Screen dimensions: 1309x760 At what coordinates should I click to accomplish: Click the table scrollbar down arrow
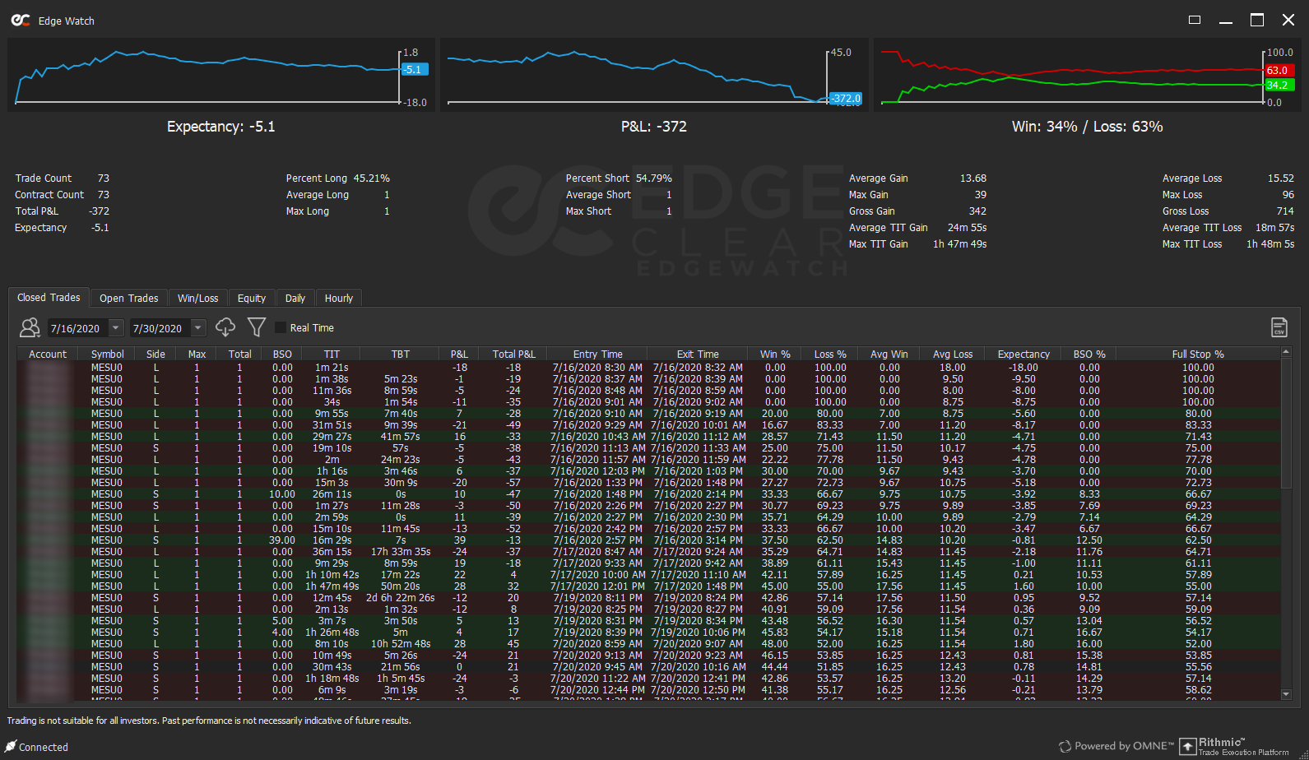[x=1286, y=694]
